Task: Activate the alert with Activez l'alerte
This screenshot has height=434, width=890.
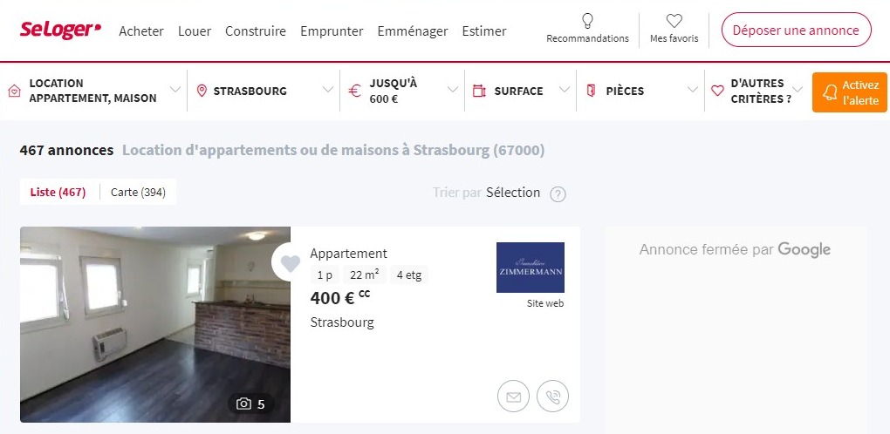Action: [x=849, y=92]
